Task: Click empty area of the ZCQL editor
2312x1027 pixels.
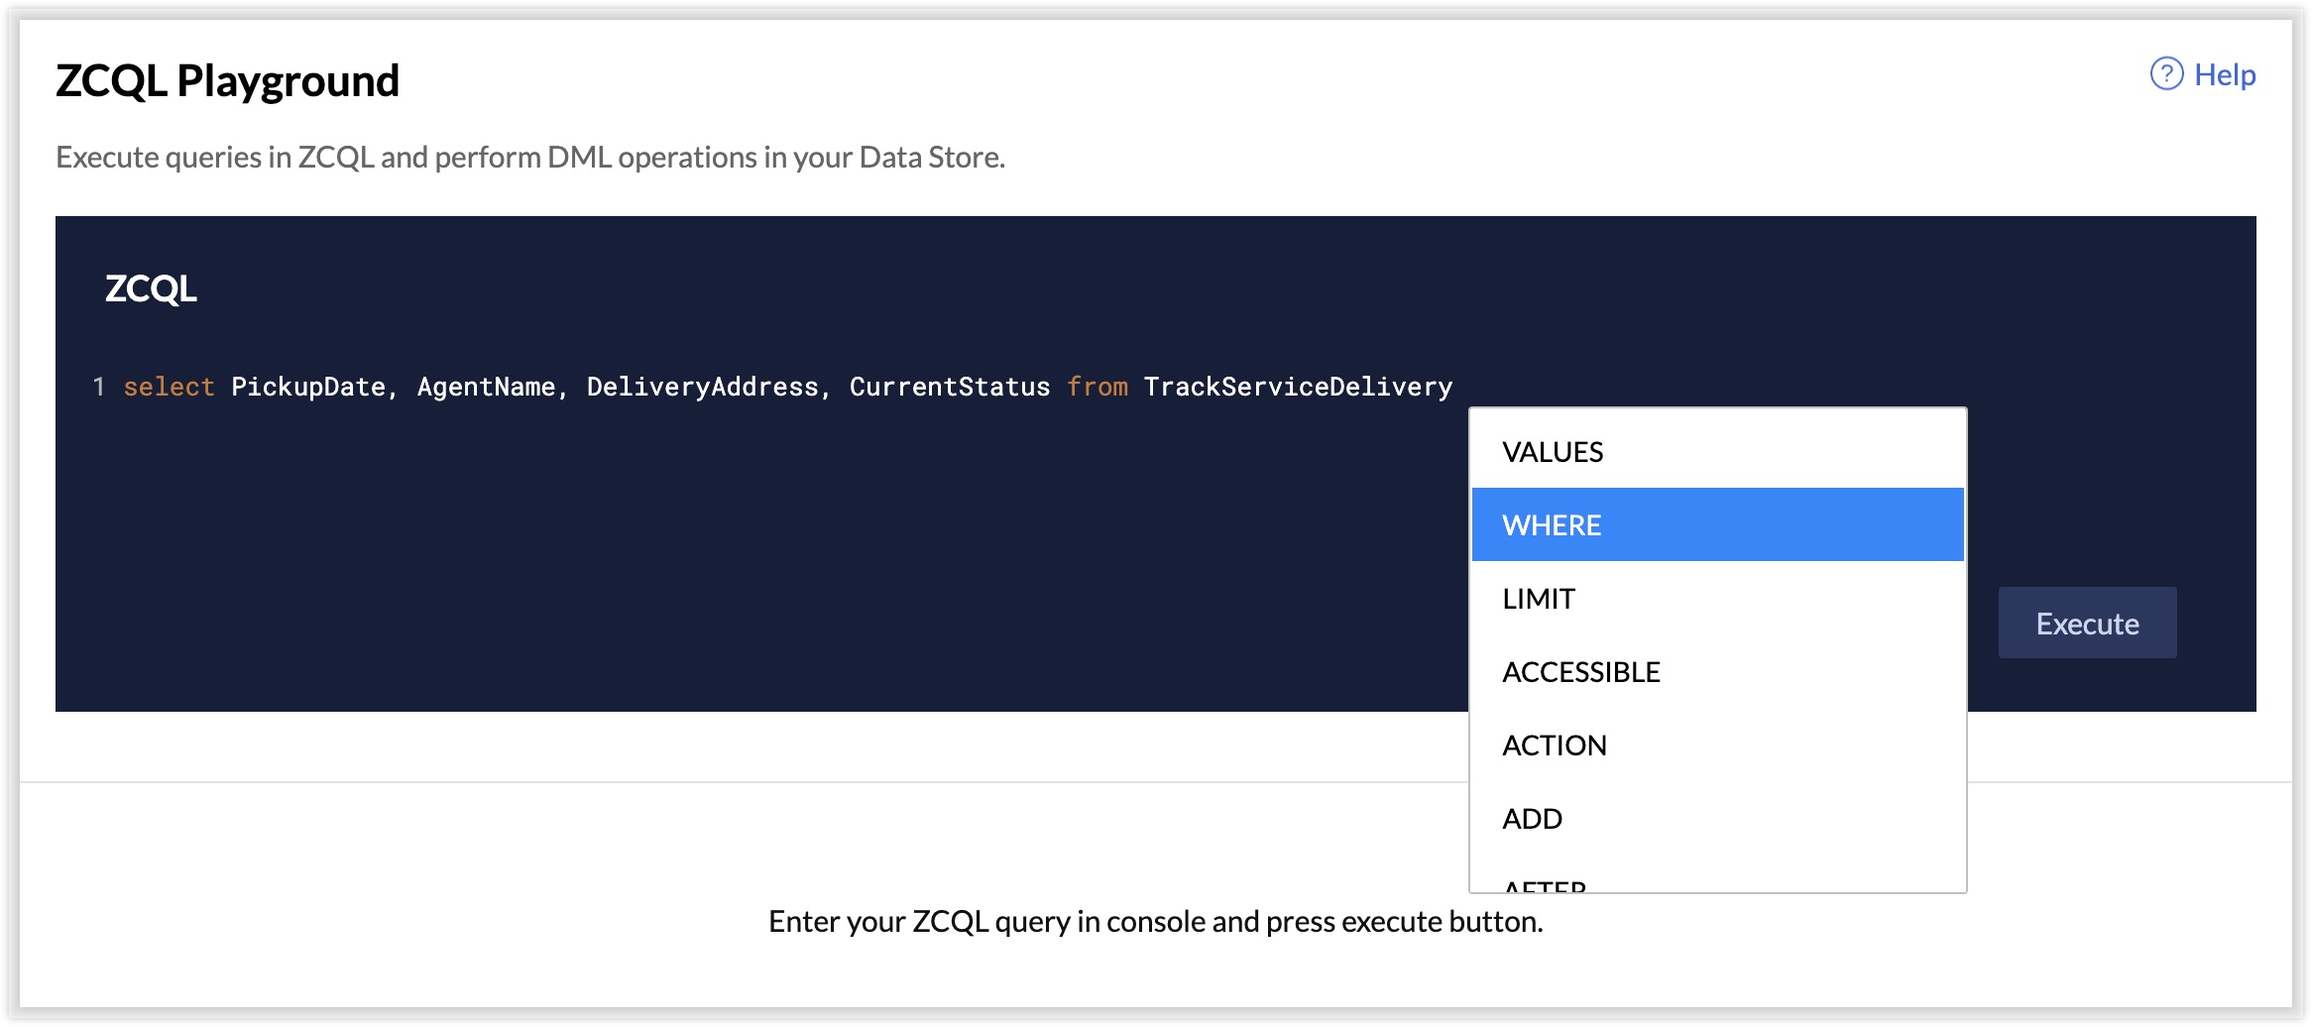Action: click(x=694, y=555)
